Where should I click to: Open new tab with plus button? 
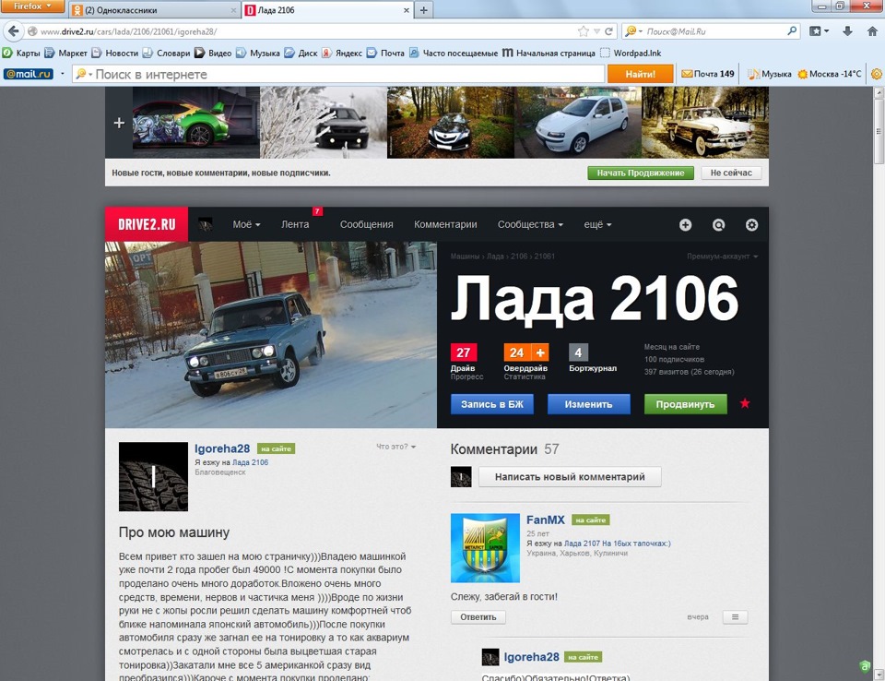423,10
